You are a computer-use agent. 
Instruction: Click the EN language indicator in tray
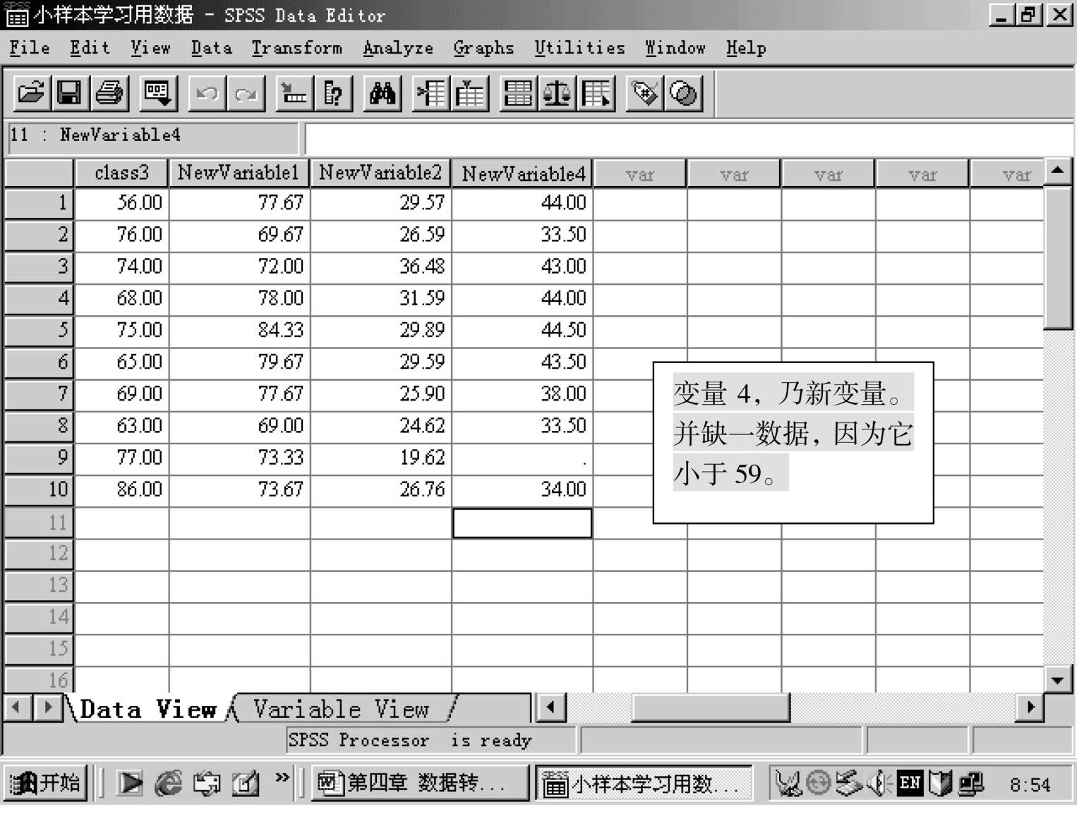[910, 783]
